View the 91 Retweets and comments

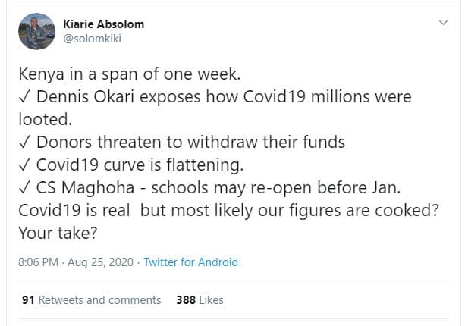pos(91,300)
